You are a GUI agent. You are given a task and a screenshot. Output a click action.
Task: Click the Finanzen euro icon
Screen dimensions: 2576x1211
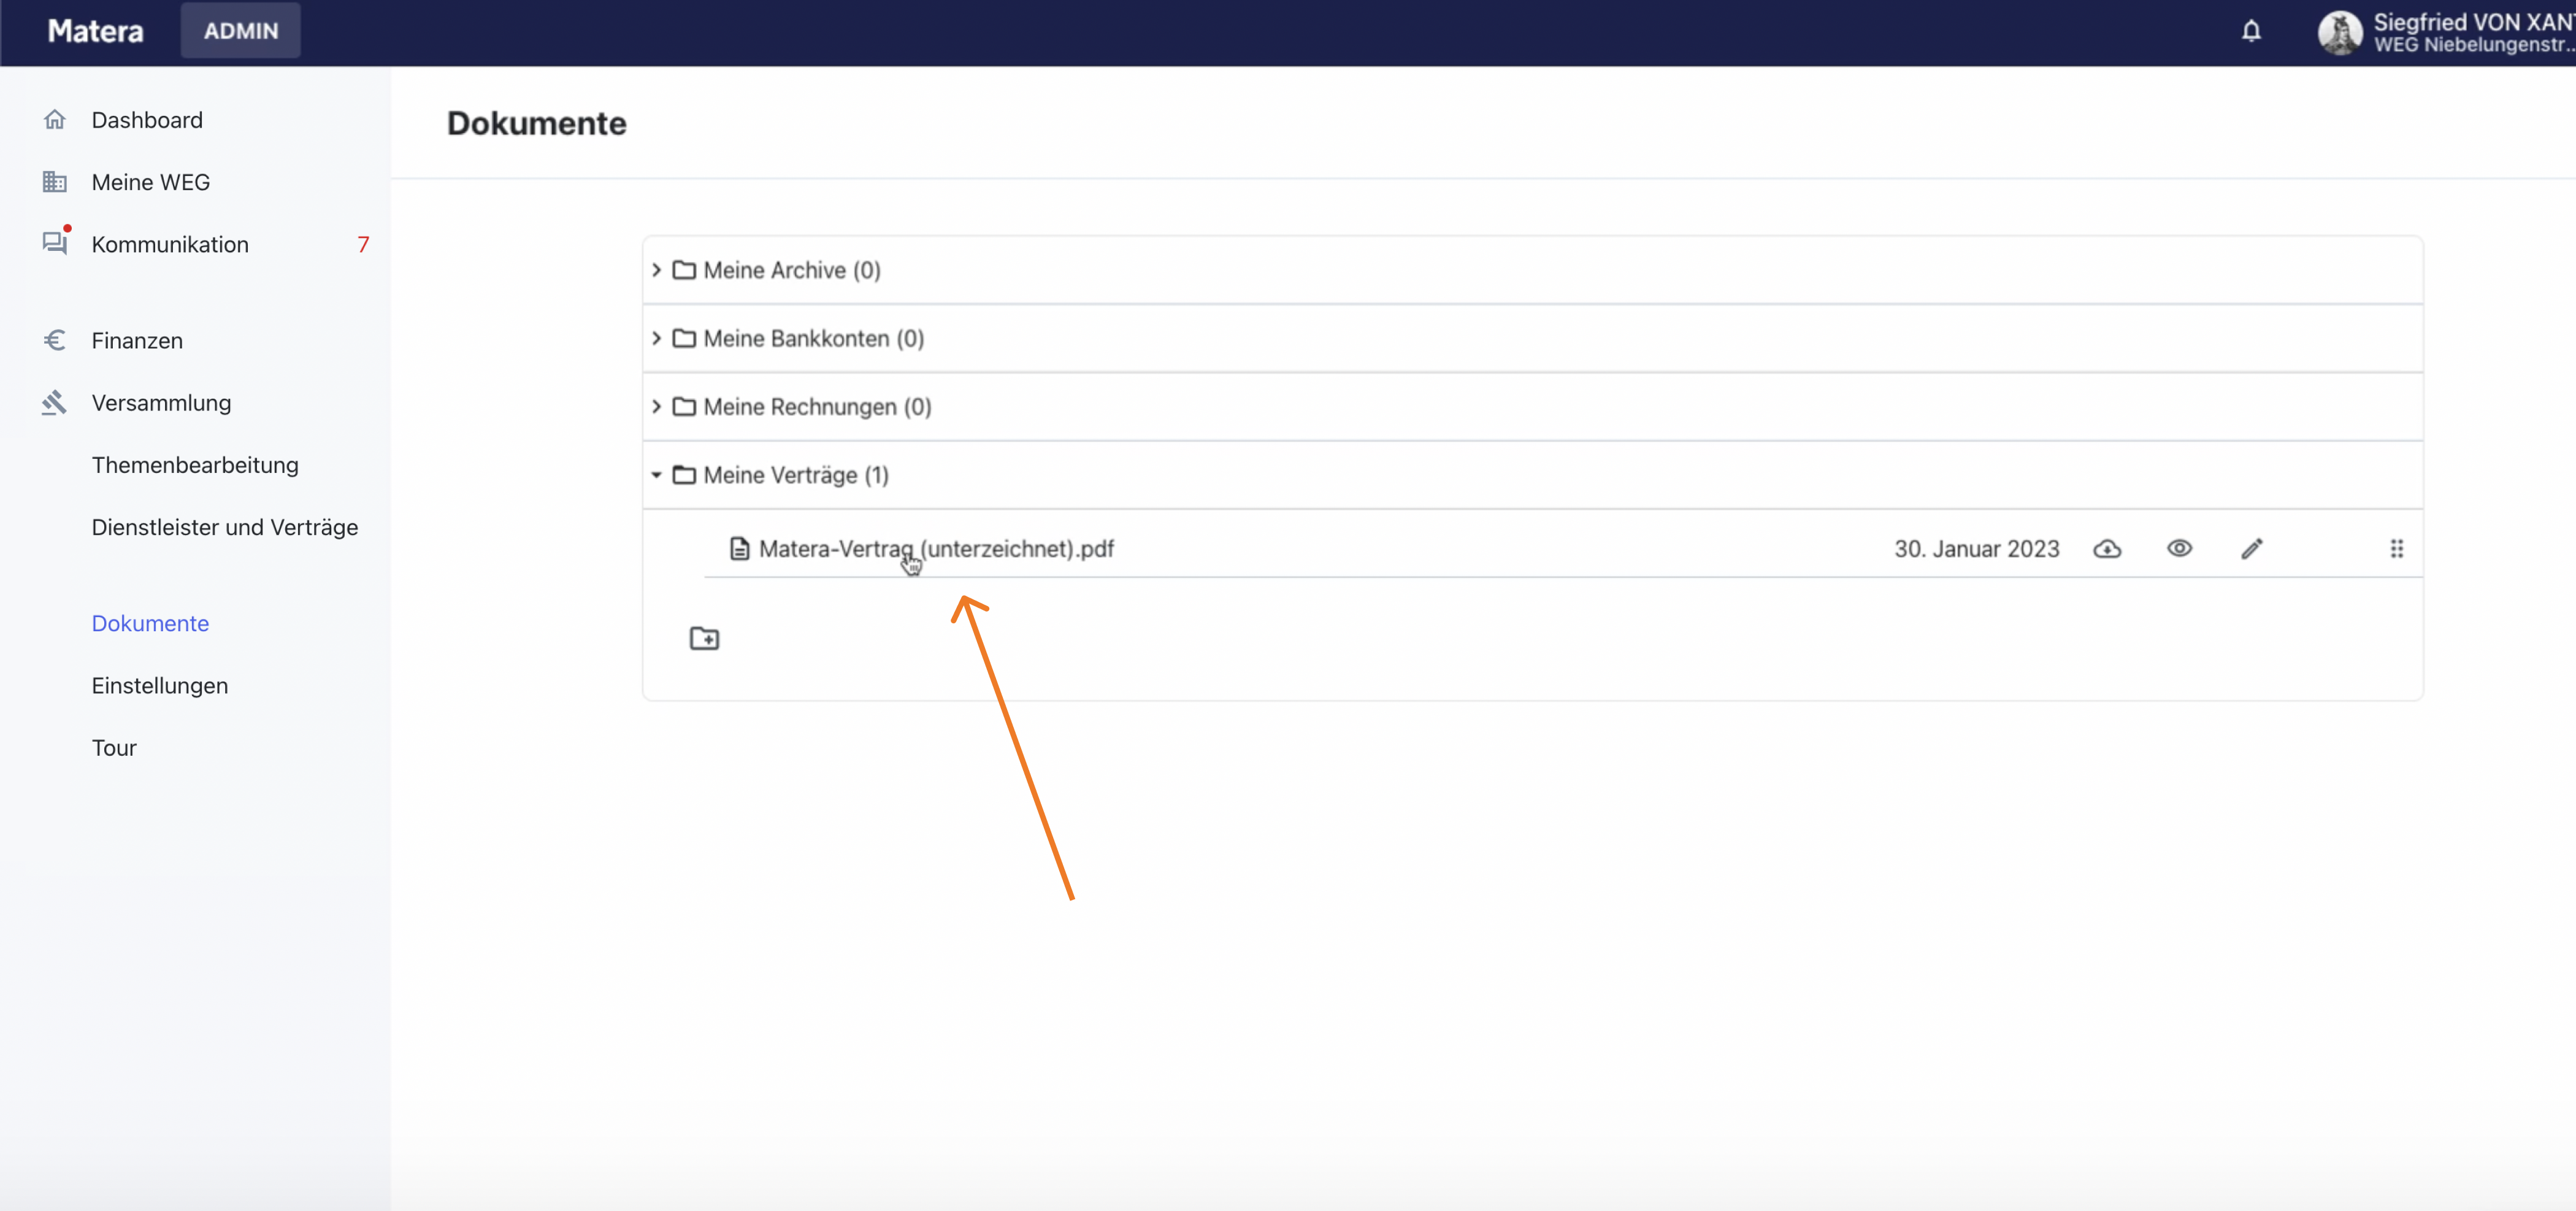pos(55,341)
